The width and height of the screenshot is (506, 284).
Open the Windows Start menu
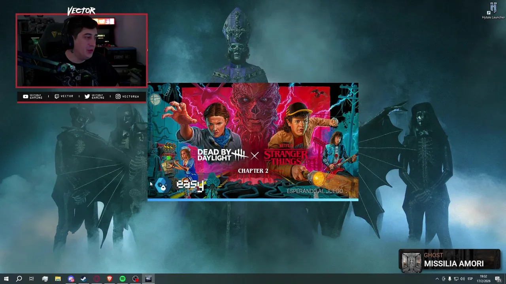(6, 279)
